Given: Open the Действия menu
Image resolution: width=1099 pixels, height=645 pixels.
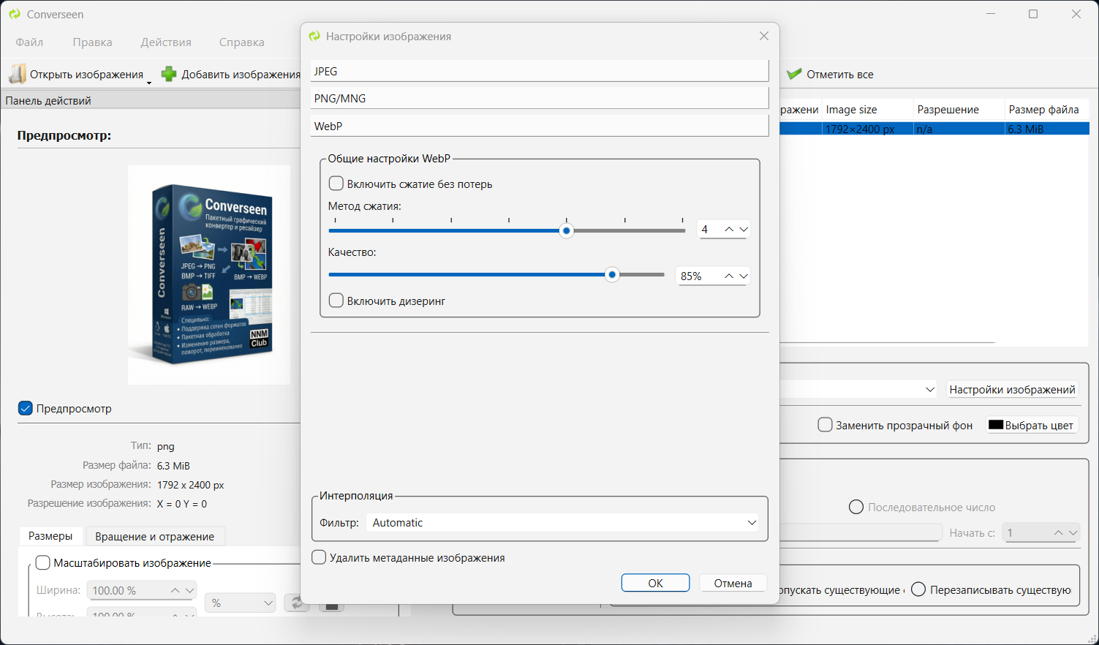Looking at the screenshot, I should (x=166, y=42).
